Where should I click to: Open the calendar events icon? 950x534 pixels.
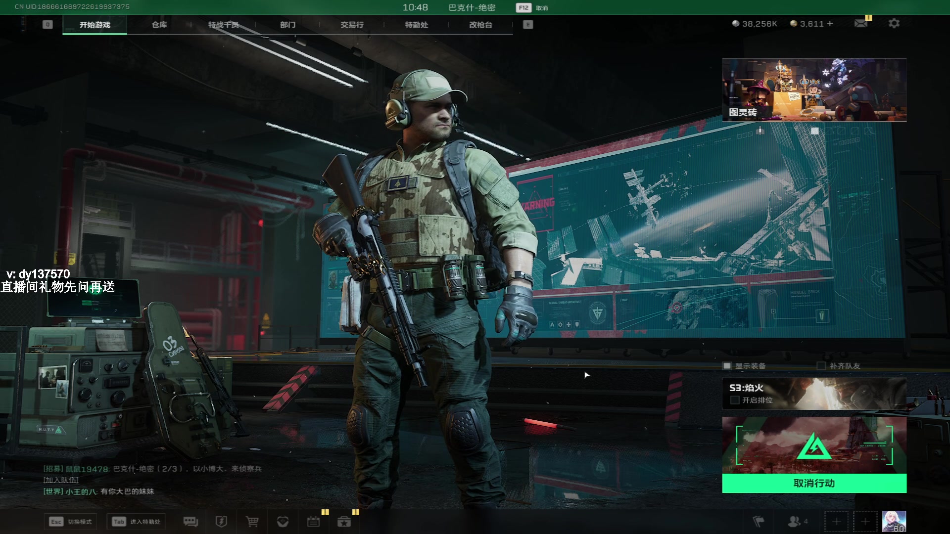[313, 522]
